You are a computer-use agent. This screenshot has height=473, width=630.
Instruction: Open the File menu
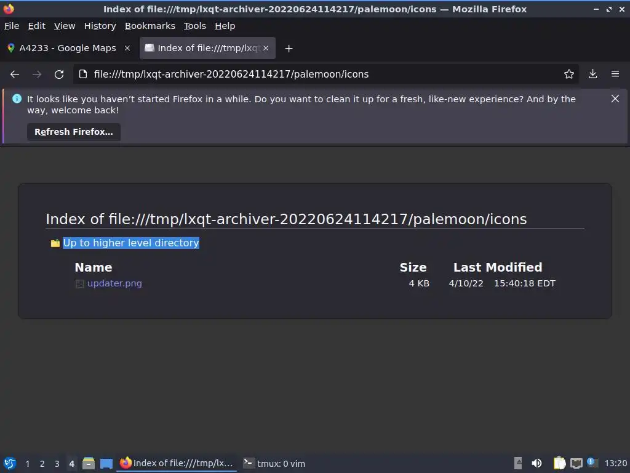pos(12,26)
